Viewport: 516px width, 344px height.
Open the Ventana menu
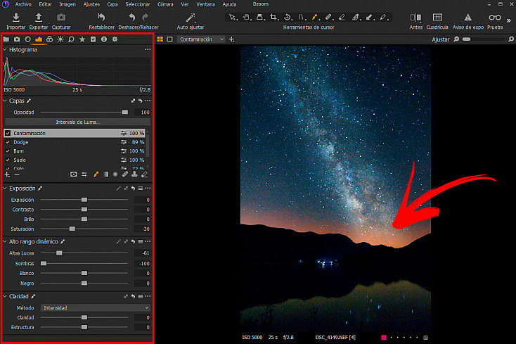205,4
